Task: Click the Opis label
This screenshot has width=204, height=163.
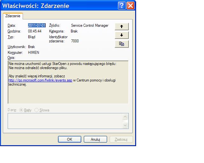Action: click(x=11, y=58)
